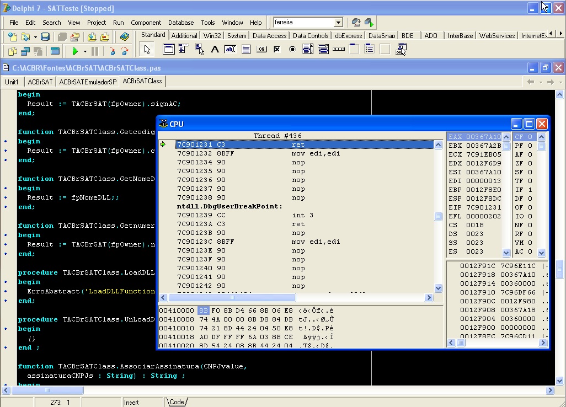Image resolution: width=566 pixels, height=407 pixels.
Task: Click the Set debug desktop icon
Action: click(x=369, y=23)
